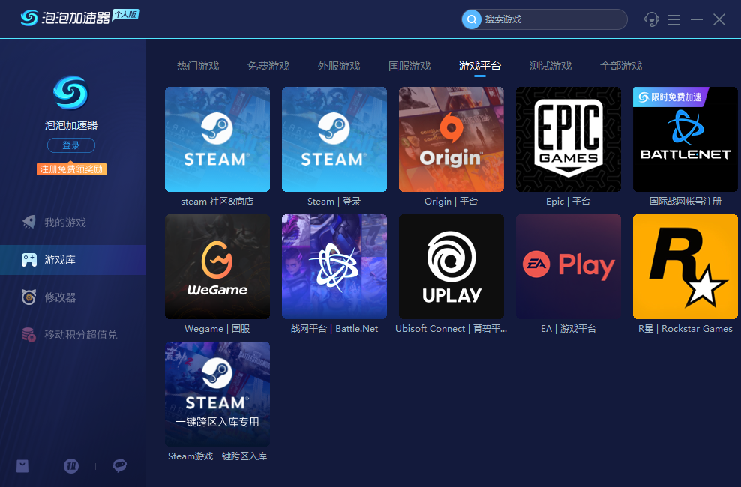Click the 'R星 | Rockstar Games' caption
The image size is (741, 487).
(685, 329)
